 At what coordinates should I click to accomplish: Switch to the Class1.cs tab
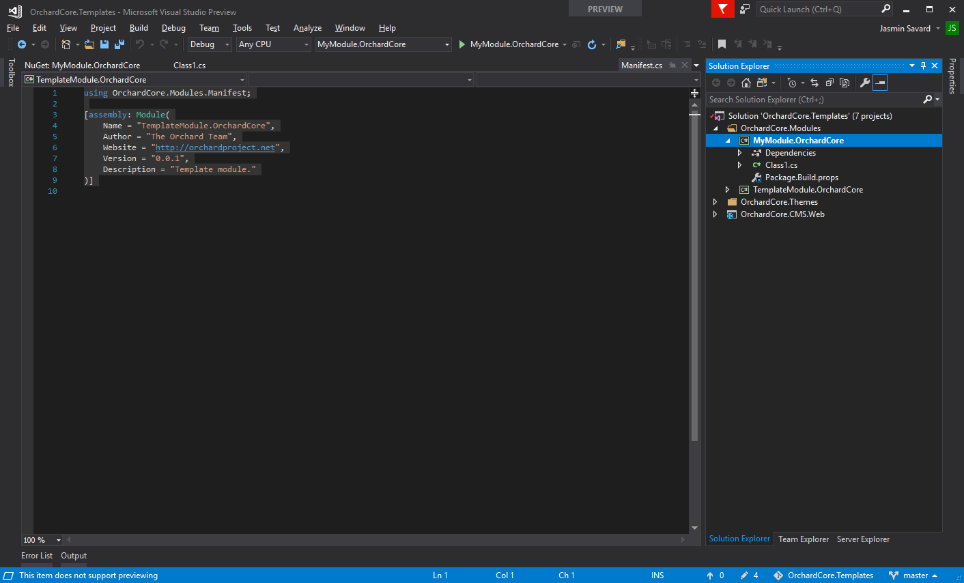189,66
